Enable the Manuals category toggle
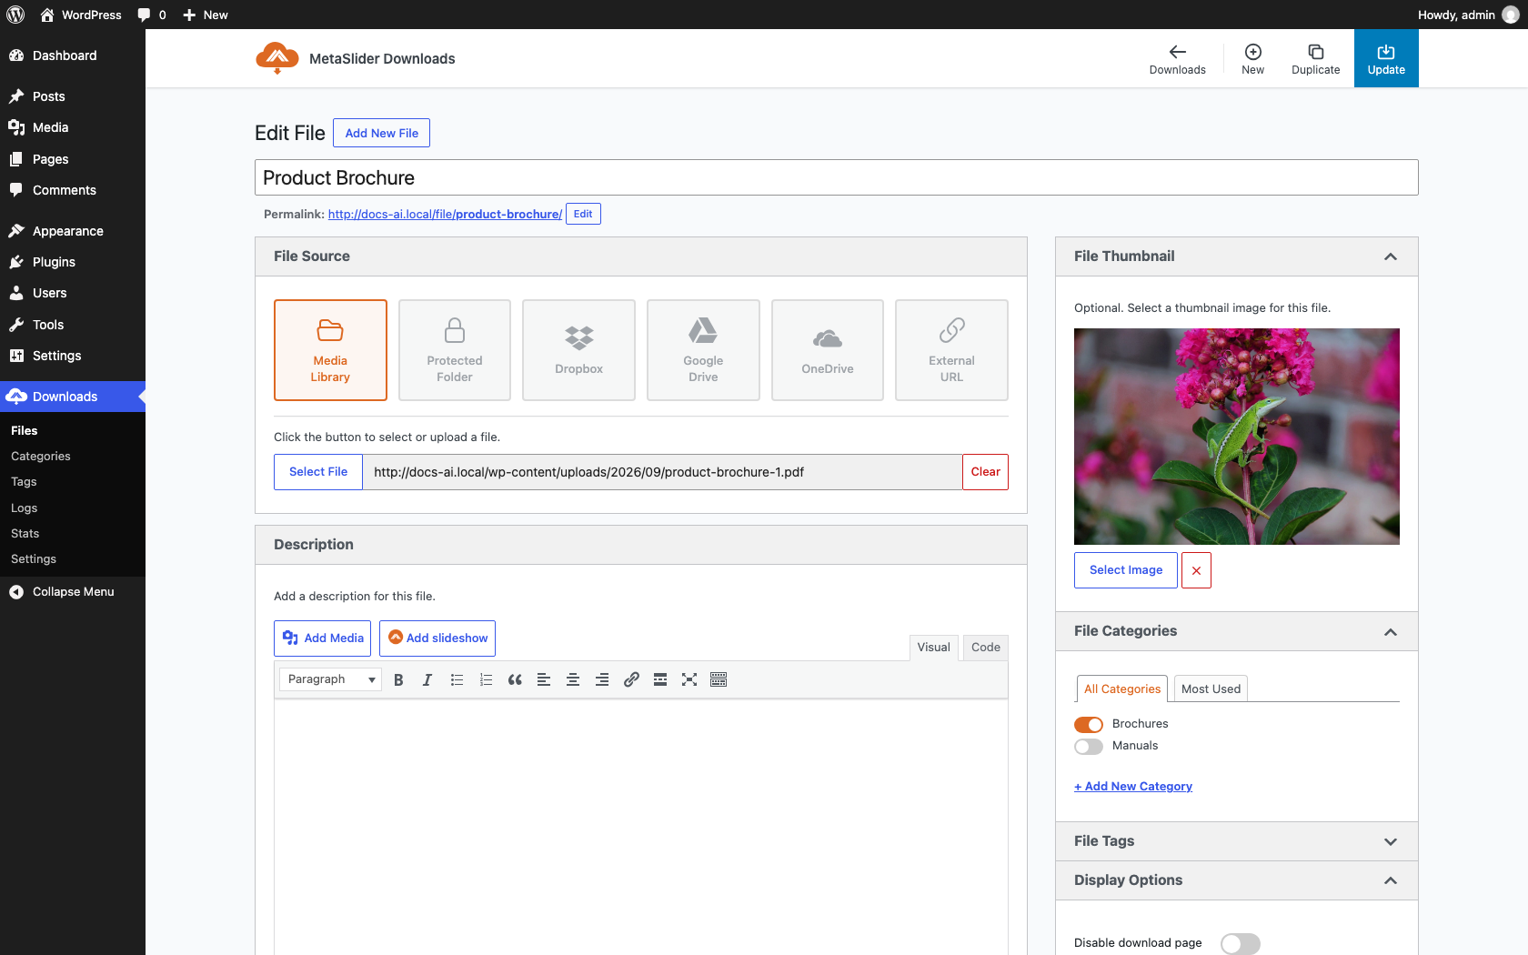The width and height of the screenshot is (1528, 955). pos(1089,746)
